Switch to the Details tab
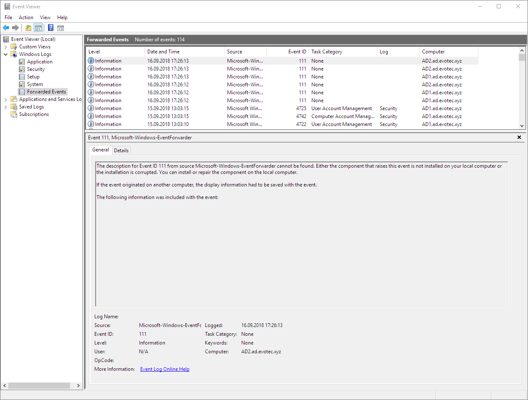Viewport: 528px width, 400px height. (121, 151)
